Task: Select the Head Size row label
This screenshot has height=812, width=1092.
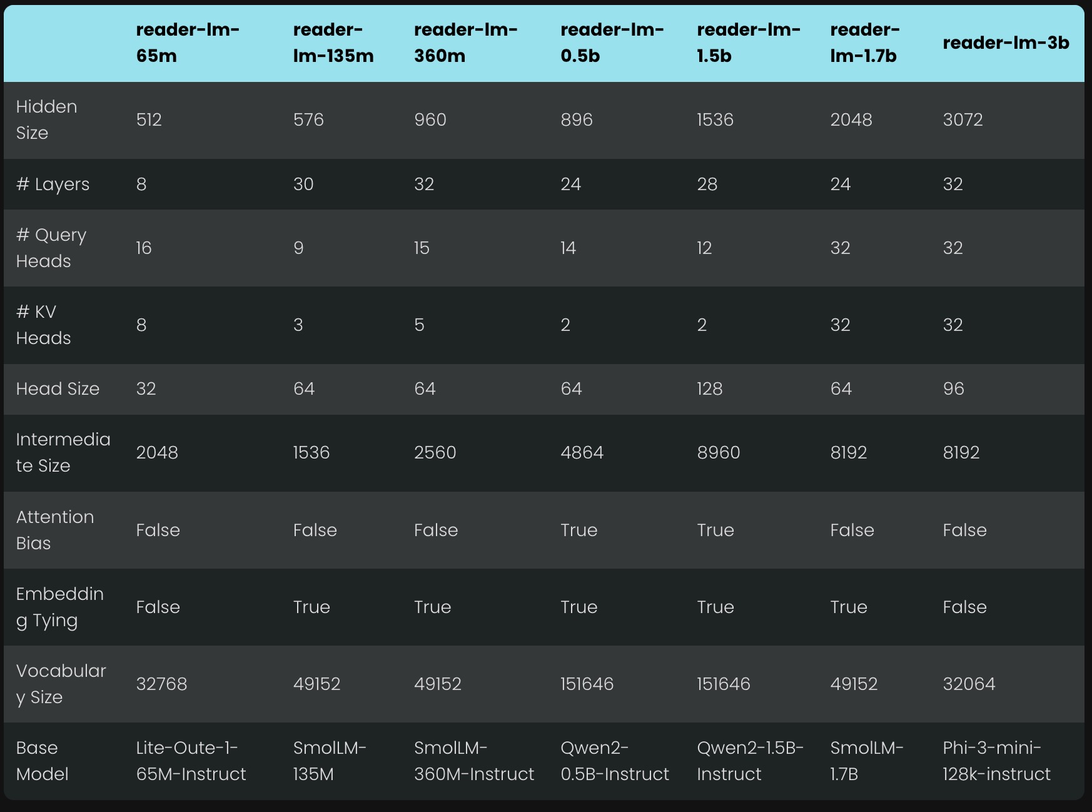Action: coord(58,388)
